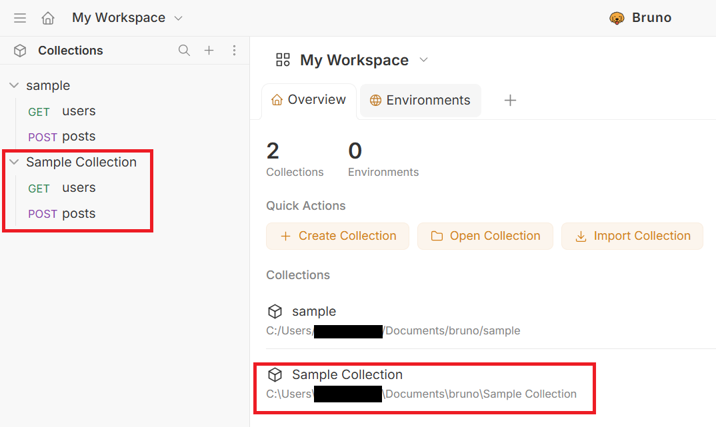Open the Collections three-dot options menu
The height and width of the screenshot is (427, 716).
(234, 51)
